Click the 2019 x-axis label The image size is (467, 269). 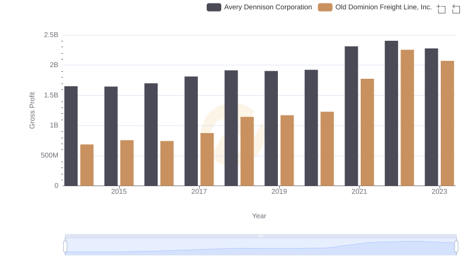(279, 191)
